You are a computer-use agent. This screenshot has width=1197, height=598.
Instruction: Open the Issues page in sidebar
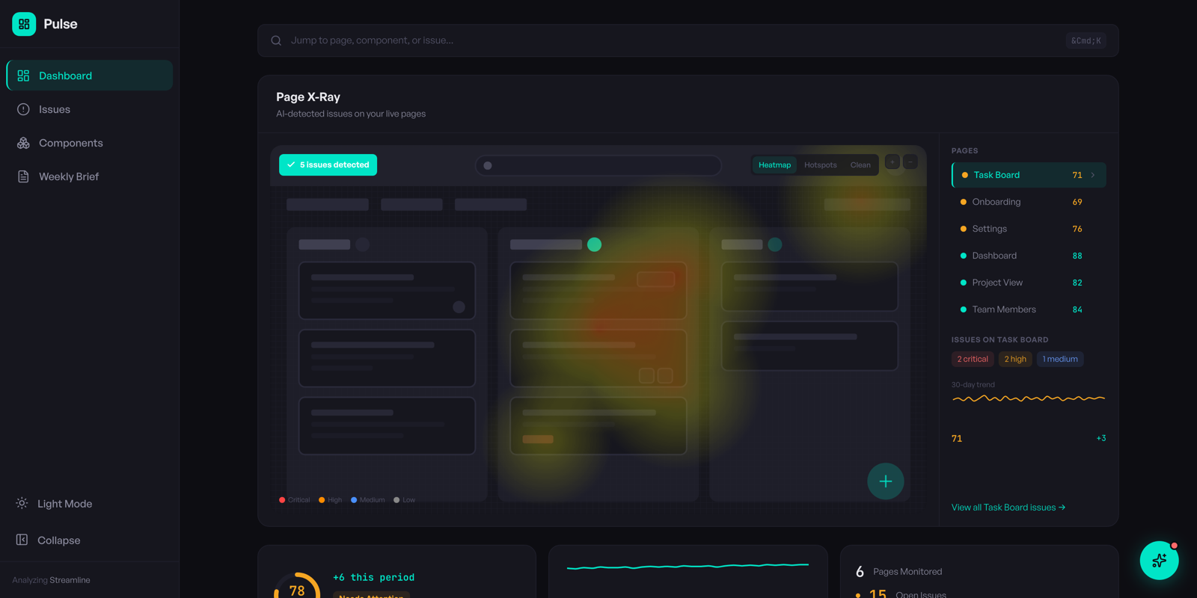pyautogui.click(x=90, y=109)
